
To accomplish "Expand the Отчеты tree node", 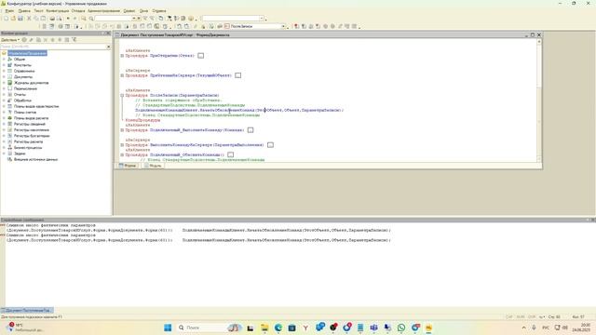I will (x=4, y=95).
